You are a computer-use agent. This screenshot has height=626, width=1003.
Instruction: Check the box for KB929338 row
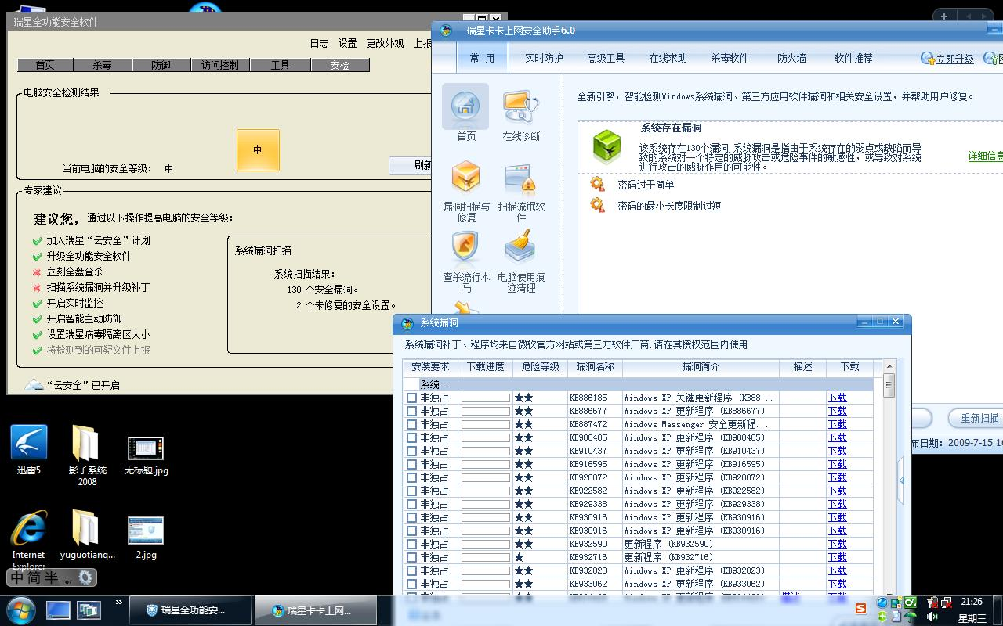(412, 505)
